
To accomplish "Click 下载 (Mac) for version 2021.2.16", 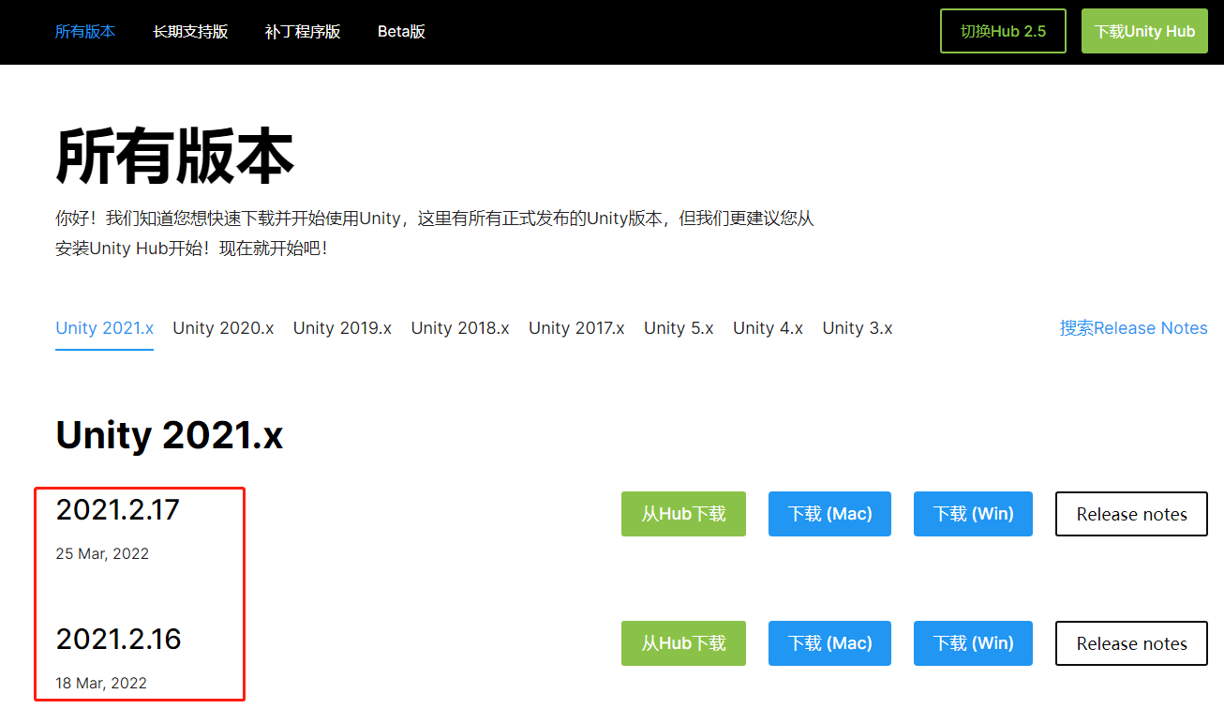I will click(829, 643).
